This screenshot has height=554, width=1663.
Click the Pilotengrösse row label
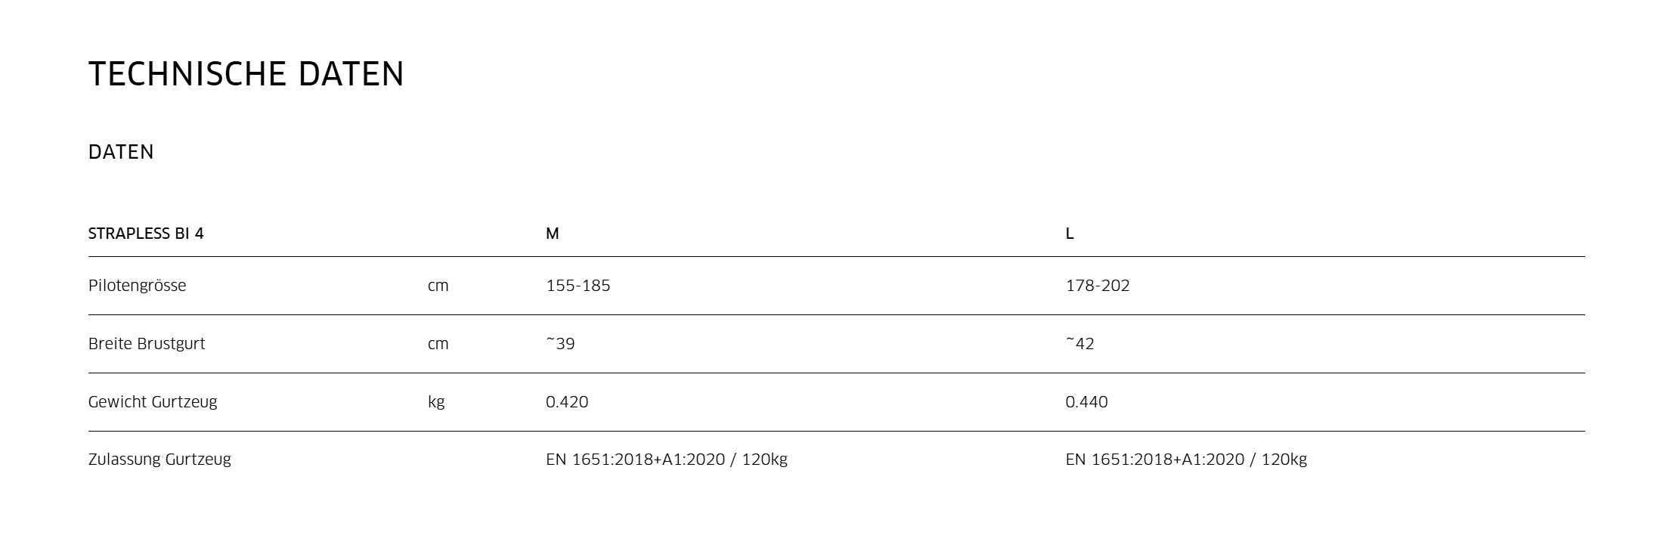137,286
